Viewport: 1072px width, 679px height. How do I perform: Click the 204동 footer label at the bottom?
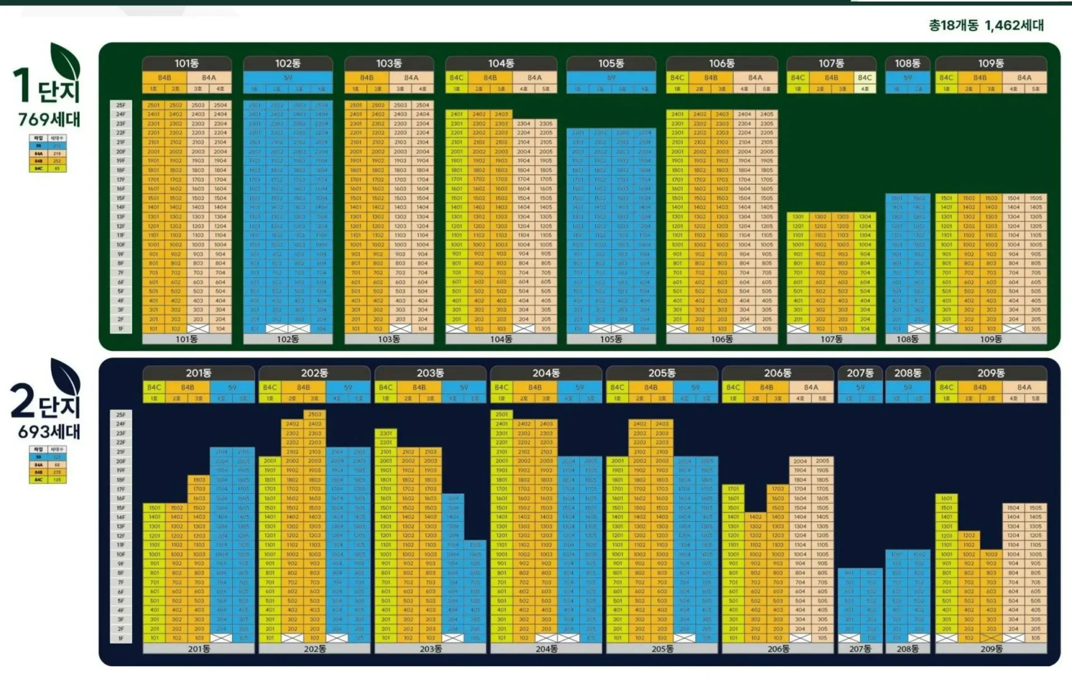pyautogui.click(x=546, y=649)
